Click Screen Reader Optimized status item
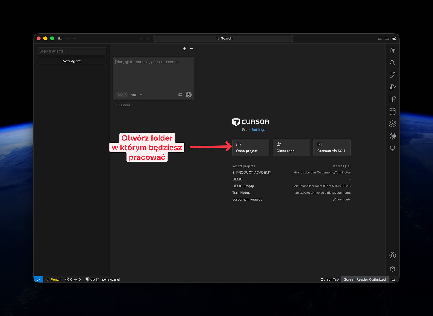433x316 pixels. [x=365, y=279]
